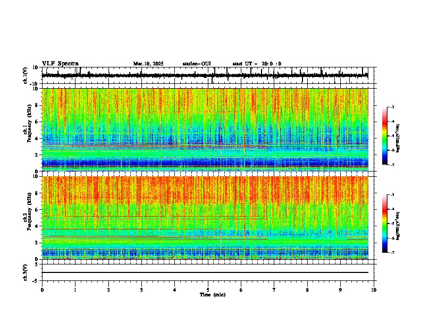This screenshot has width=421, height=325.
Task: Click the "10" tick on the time axis
Action: click(374, 290)
